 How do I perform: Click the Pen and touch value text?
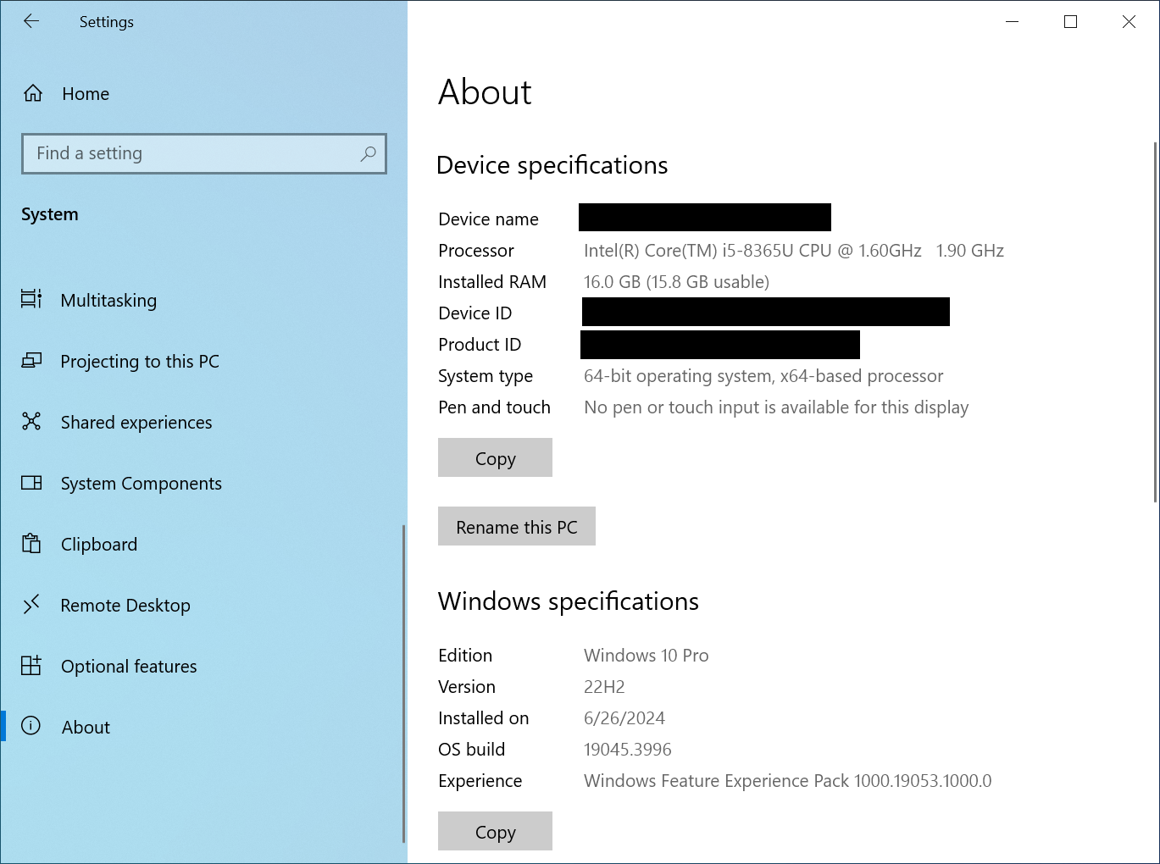pos(776,407)
